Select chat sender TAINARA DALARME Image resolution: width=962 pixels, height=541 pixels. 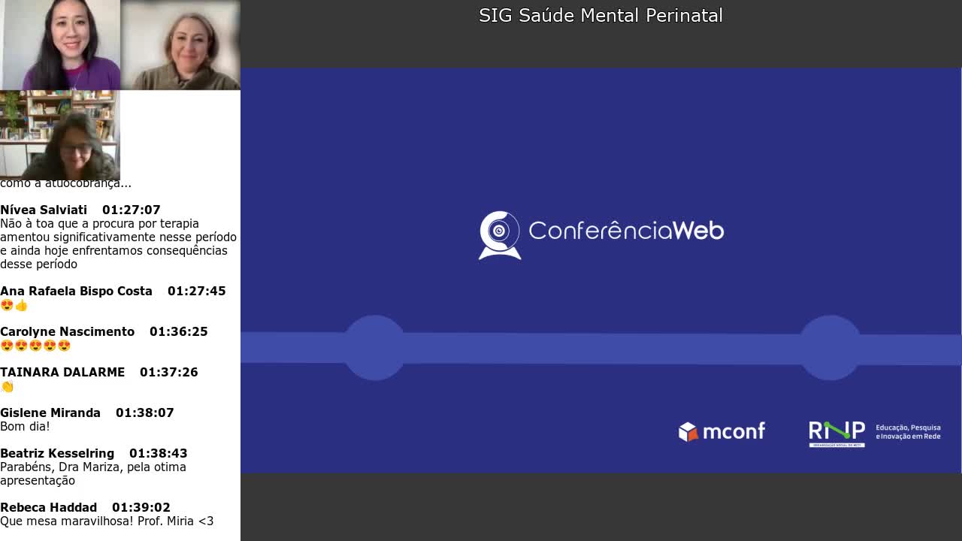(62, 372)
